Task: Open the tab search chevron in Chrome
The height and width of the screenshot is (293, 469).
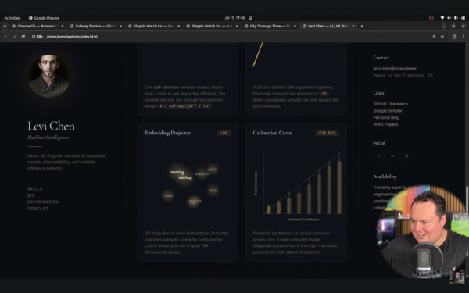Action: pos(5,27)
